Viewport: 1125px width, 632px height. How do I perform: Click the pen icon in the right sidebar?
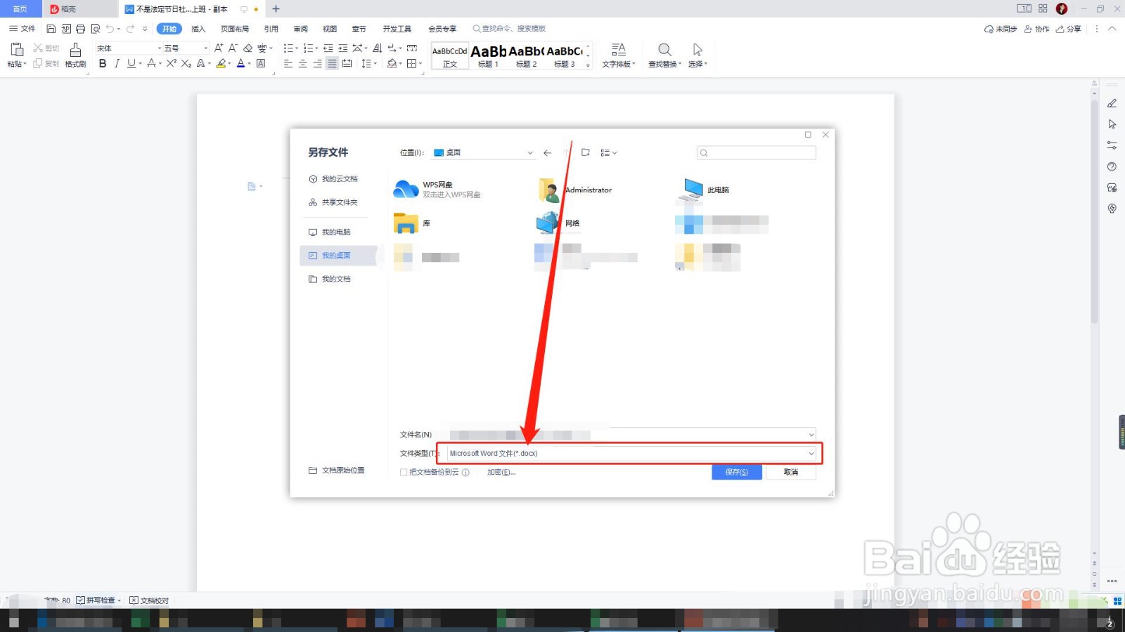click(x=1112, y=103)
